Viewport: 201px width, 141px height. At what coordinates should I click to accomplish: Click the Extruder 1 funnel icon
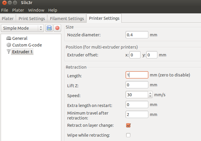[9, 51]
